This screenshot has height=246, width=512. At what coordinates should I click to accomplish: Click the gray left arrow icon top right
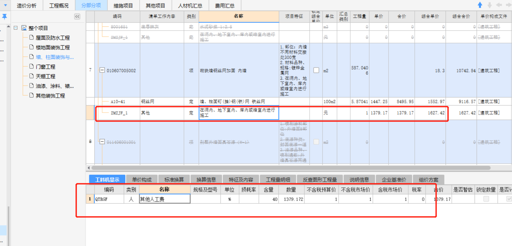(x=499, y=5)
